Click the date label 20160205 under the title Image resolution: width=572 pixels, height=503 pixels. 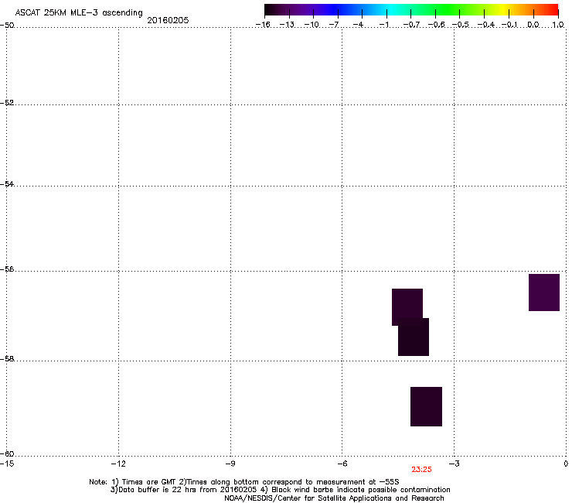(x=168, y=20)
